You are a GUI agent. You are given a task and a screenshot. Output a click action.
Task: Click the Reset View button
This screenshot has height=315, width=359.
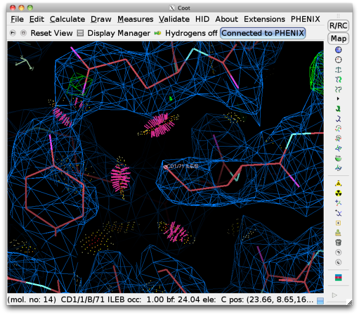pyautogui.click(x=51, y=33)
